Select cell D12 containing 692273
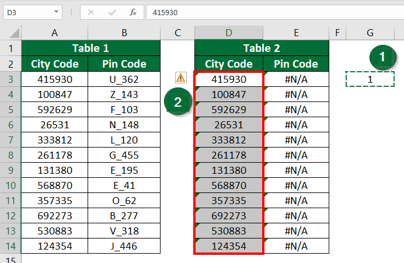The image size is (404, 263). coord(229,216)
